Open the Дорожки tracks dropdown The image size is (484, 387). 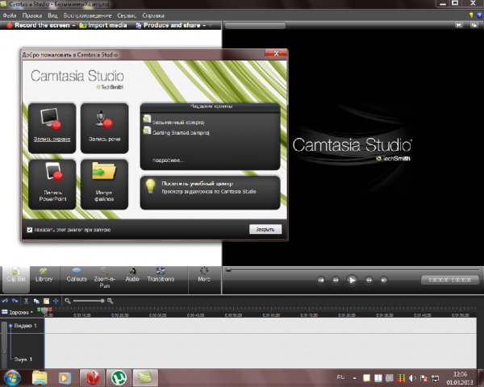[18, 312]
